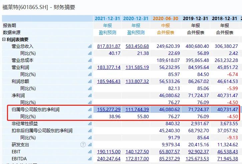Select the 2020-06-30 column header
This screenshot has height=164, width=242.
pyautogui.click(x=166, y=18)
